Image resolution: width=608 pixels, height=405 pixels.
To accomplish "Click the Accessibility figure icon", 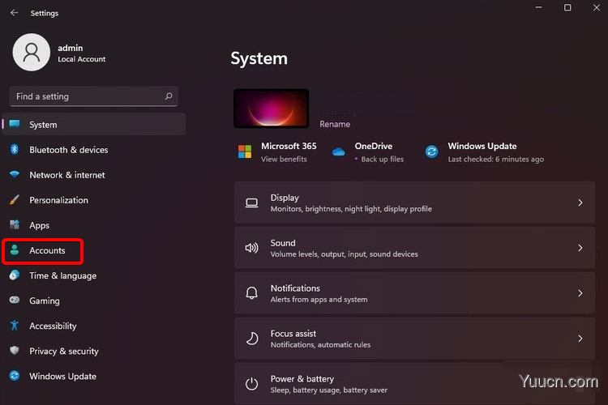I will [15, 325].
